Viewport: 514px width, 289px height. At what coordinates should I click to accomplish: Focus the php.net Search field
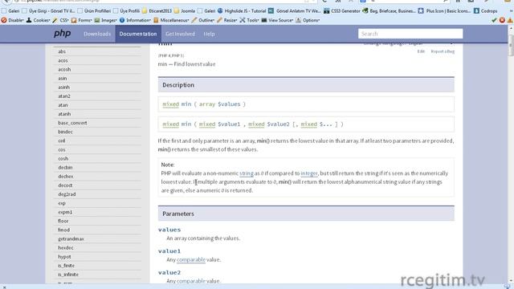pyautogui.click(x=410, y=34)
